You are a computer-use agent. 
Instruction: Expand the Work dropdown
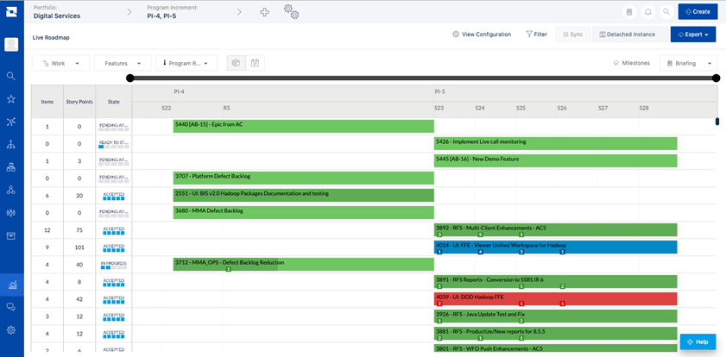tap(60, 63)
